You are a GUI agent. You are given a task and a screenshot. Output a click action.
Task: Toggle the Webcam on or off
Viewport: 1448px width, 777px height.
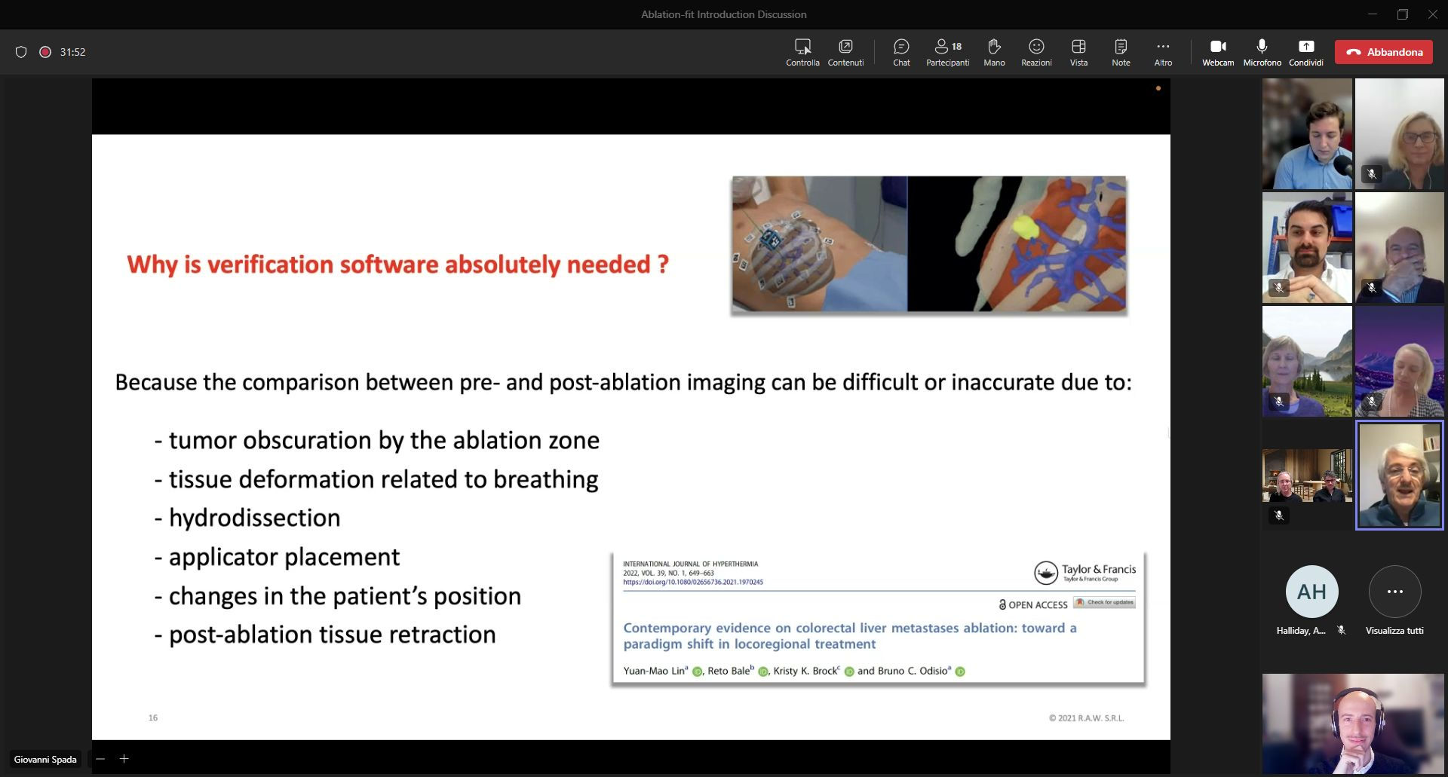tap(1218, 52)
